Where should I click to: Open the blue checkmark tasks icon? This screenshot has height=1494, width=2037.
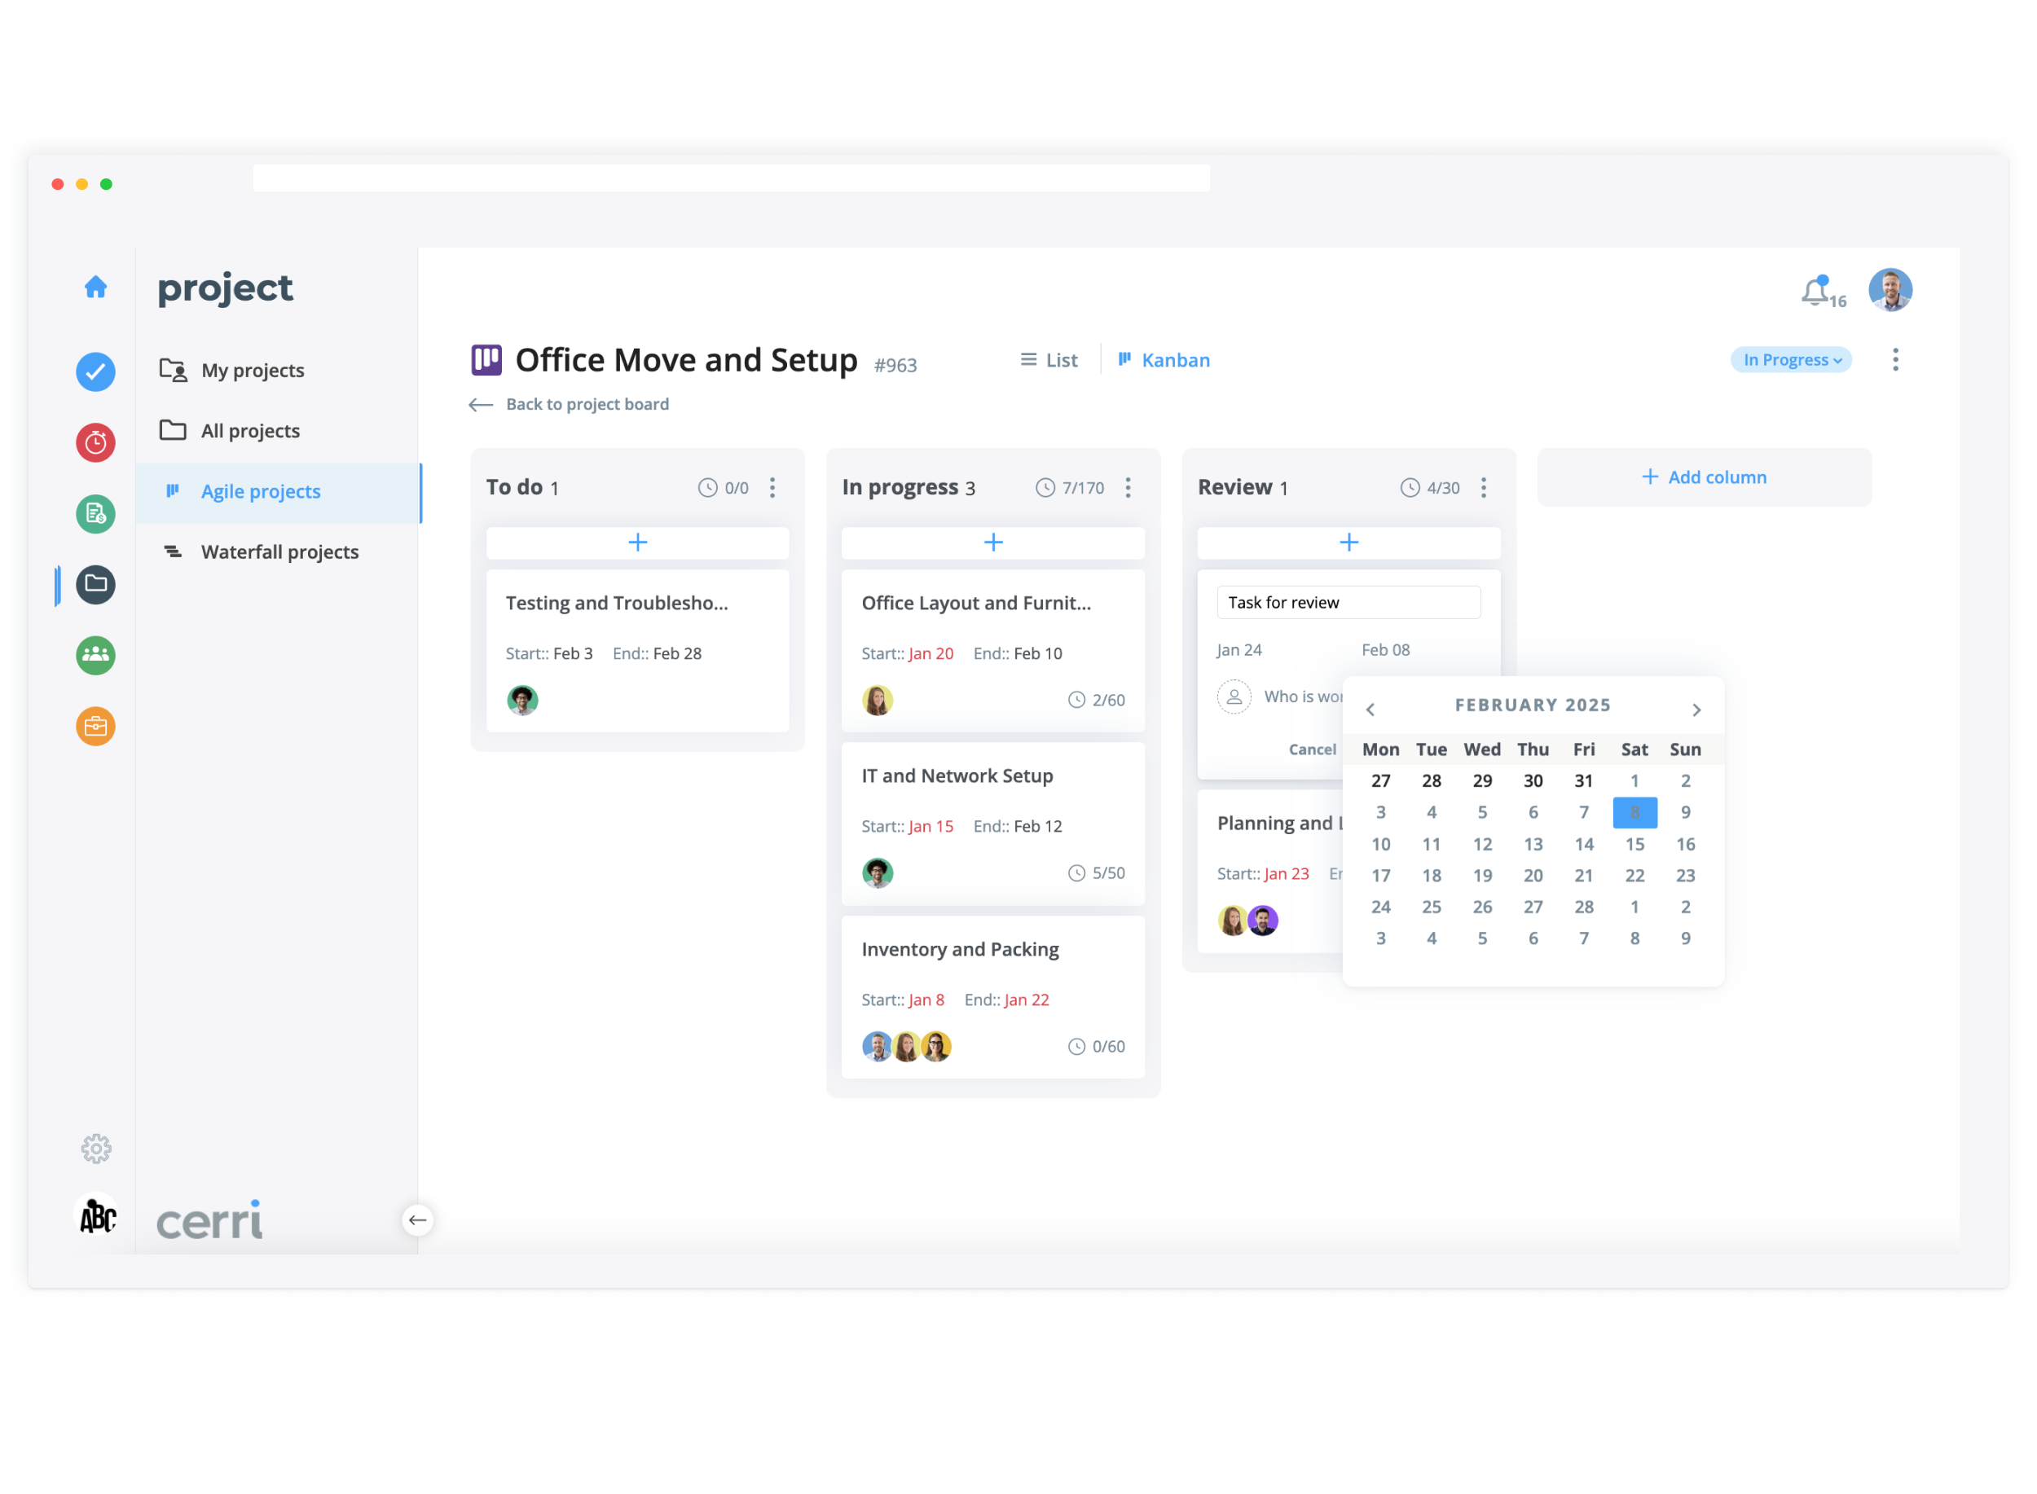click(96, 371)
